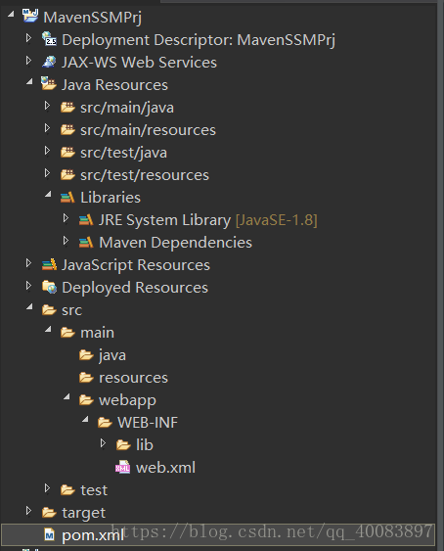Select the 'target' folder label
The width and height of the screenshot is (444, 551).
click(83, 513)
